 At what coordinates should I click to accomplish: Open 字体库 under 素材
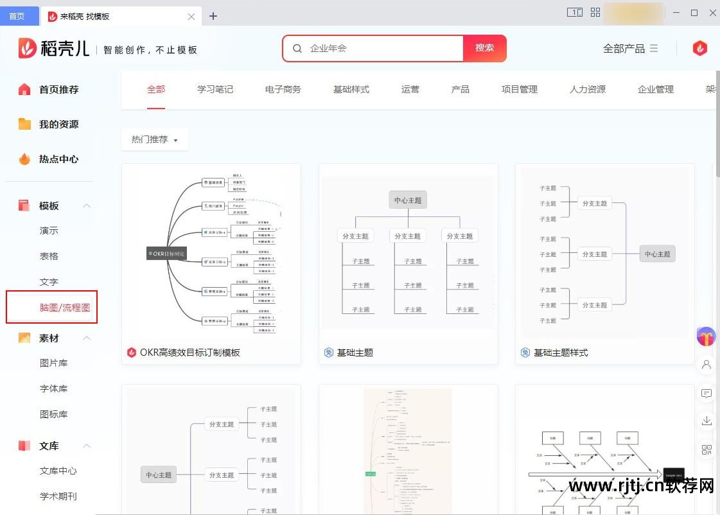tap(54, 388)
